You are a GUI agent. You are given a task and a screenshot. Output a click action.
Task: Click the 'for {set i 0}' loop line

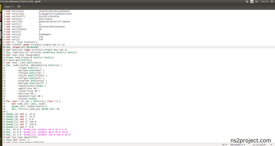(33, 101)
